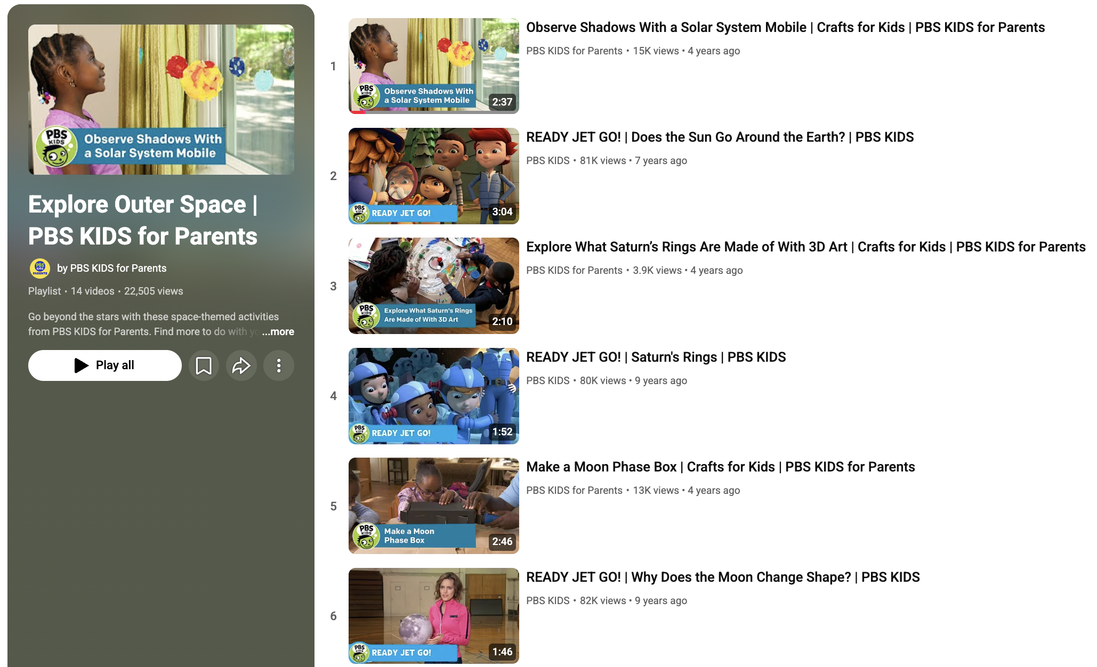The height and width of the screenshot is (667, 1097).
Task: Open the 3:04 Ready Jet Go thumbnail
Action: coord(433,176)
